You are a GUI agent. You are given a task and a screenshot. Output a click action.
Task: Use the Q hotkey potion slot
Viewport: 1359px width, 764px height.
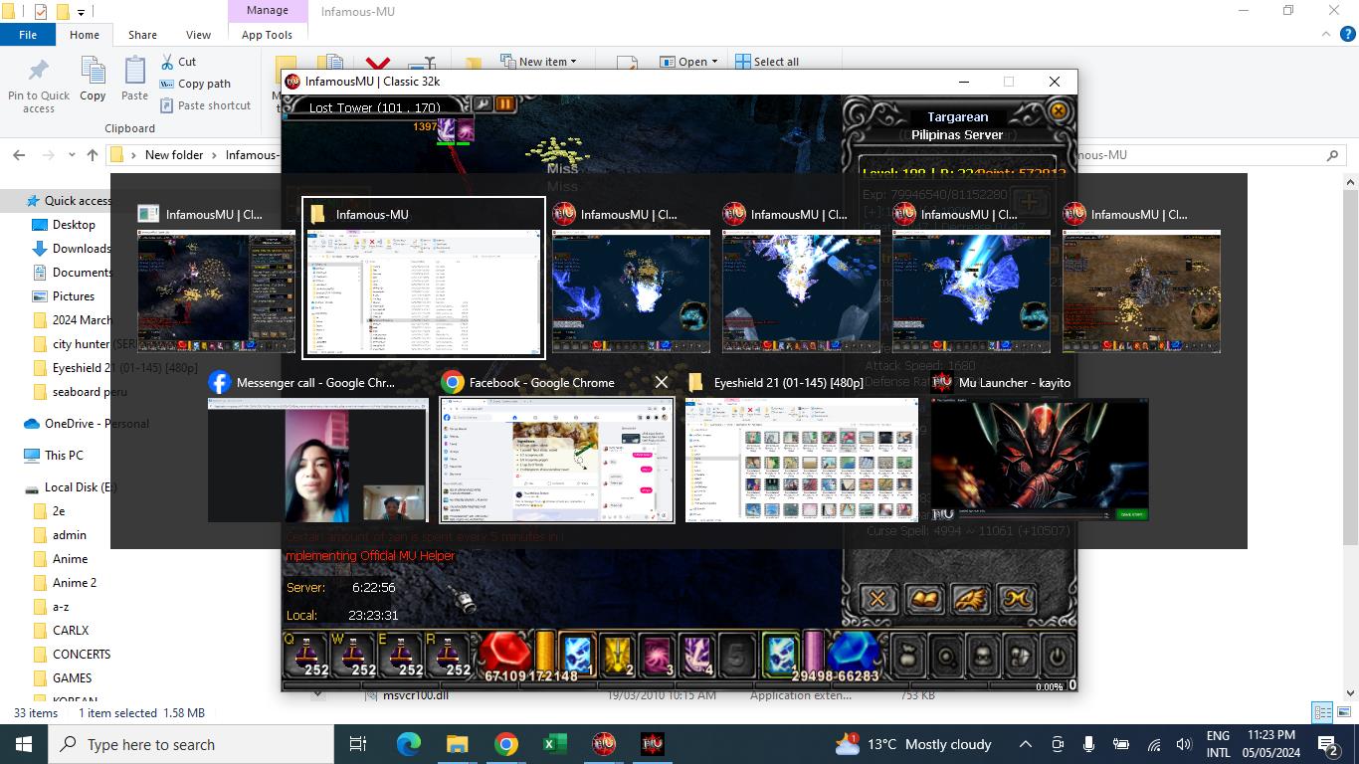point(306,655)
